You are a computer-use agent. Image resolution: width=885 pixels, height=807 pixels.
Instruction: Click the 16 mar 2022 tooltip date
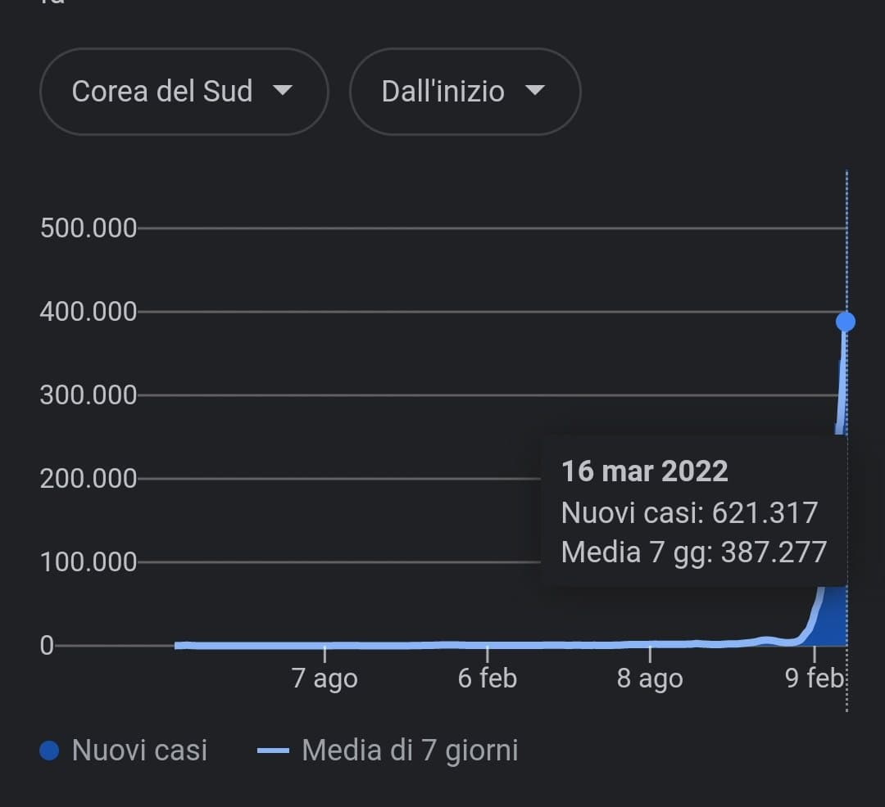point(644,471)
